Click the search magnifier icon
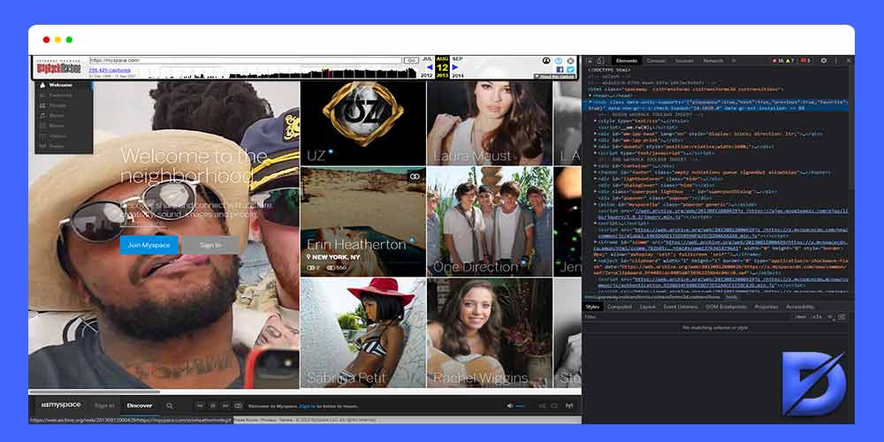The image size is (884, 442). click(170, 406)
